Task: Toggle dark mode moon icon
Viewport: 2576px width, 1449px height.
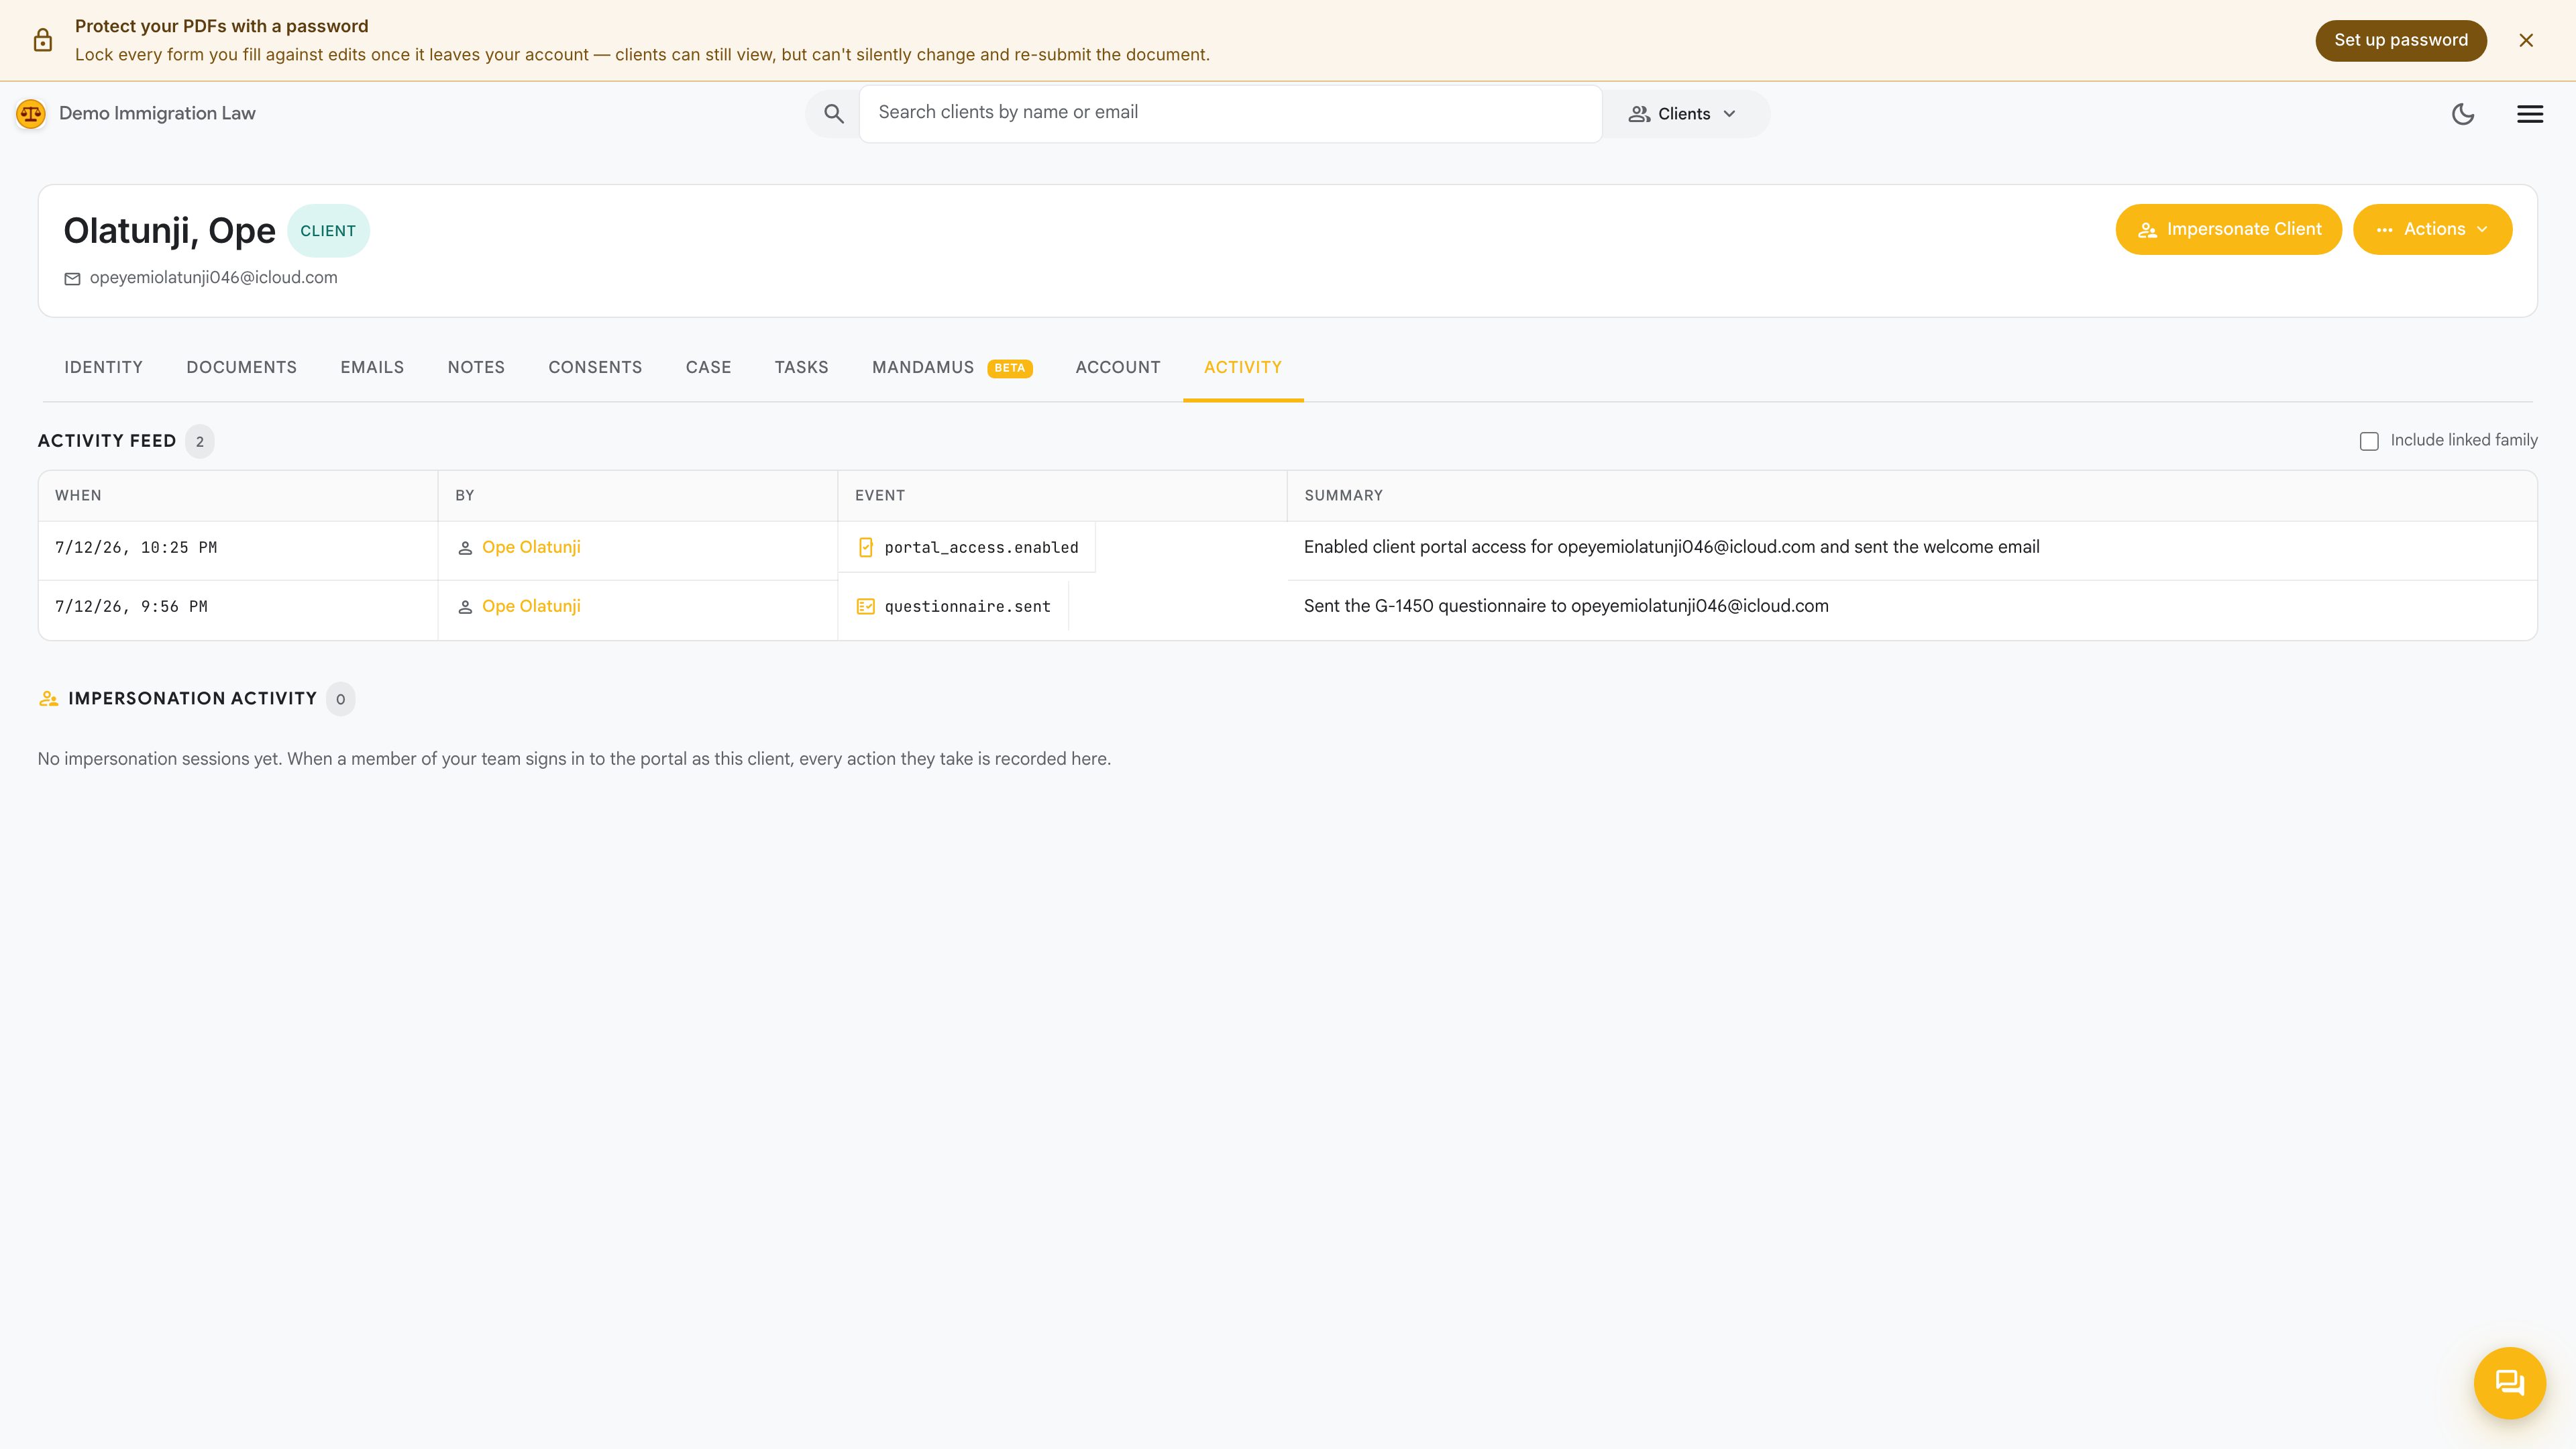Action: pos(2463,114)
